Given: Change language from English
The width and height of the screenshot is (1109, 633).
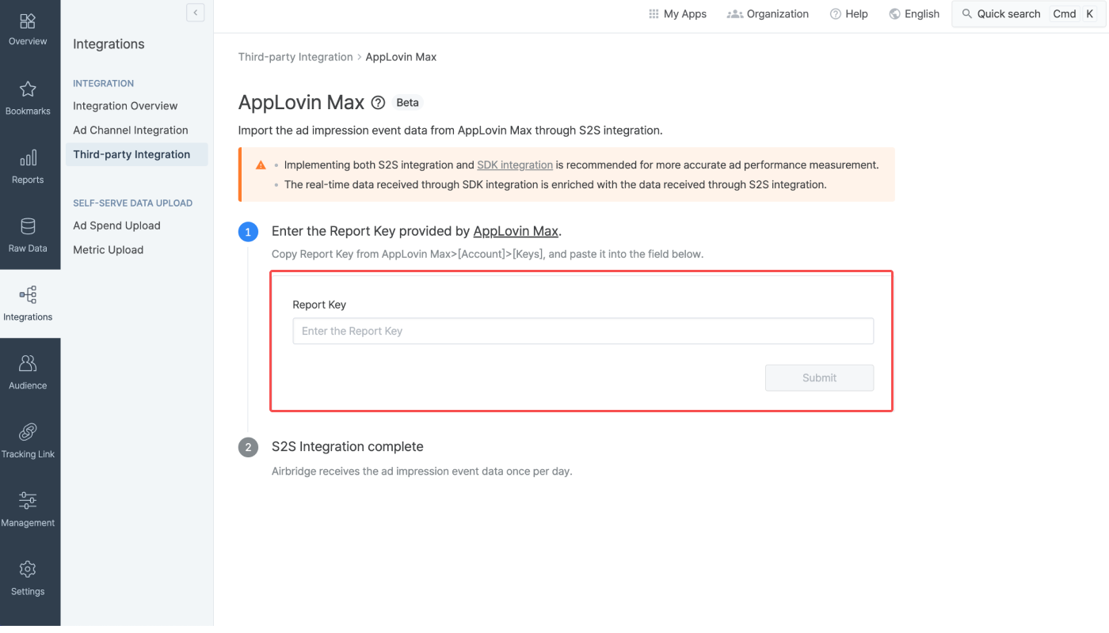Looking at the screenshot, I should click(914, 14).
